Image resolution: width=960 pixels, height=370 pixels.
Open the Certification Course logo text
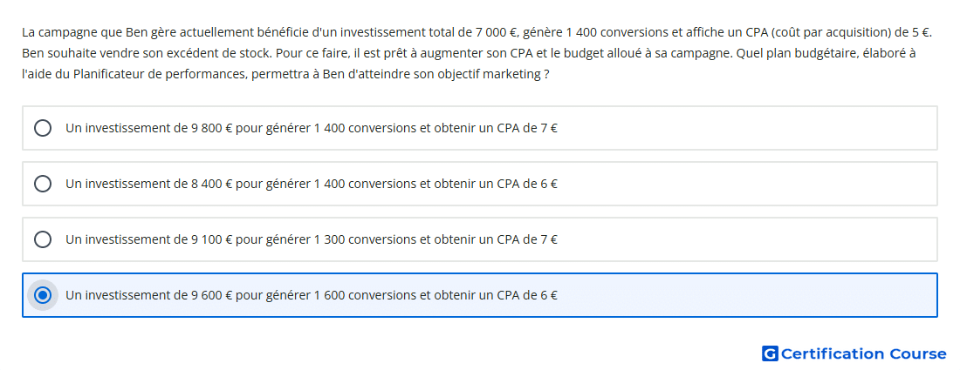click(863, 353)
